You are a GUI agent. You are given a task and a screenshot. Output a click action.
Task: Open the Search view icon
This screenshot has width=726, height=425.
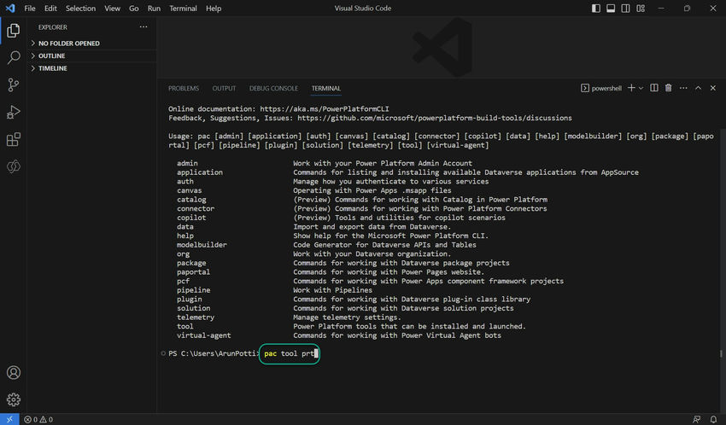(x=14, y=57)
